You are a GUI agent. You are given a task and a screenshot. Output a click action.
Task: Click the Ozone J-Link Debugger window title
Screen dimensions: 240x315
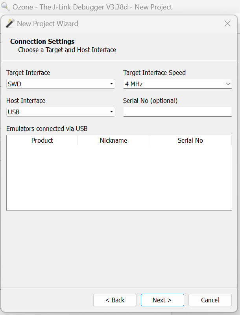(92, 7)
